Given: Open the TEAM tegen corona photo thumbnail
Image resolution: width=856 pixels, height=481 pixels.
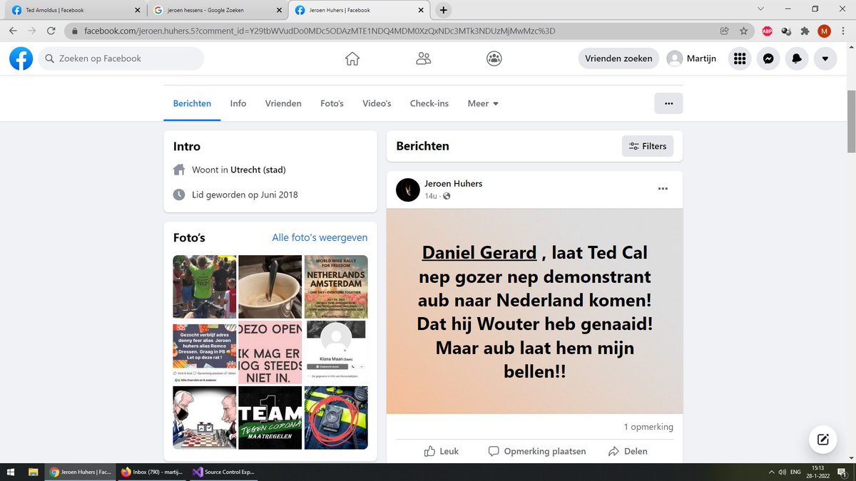Looking at the screenshot, I should coord(270,418).
